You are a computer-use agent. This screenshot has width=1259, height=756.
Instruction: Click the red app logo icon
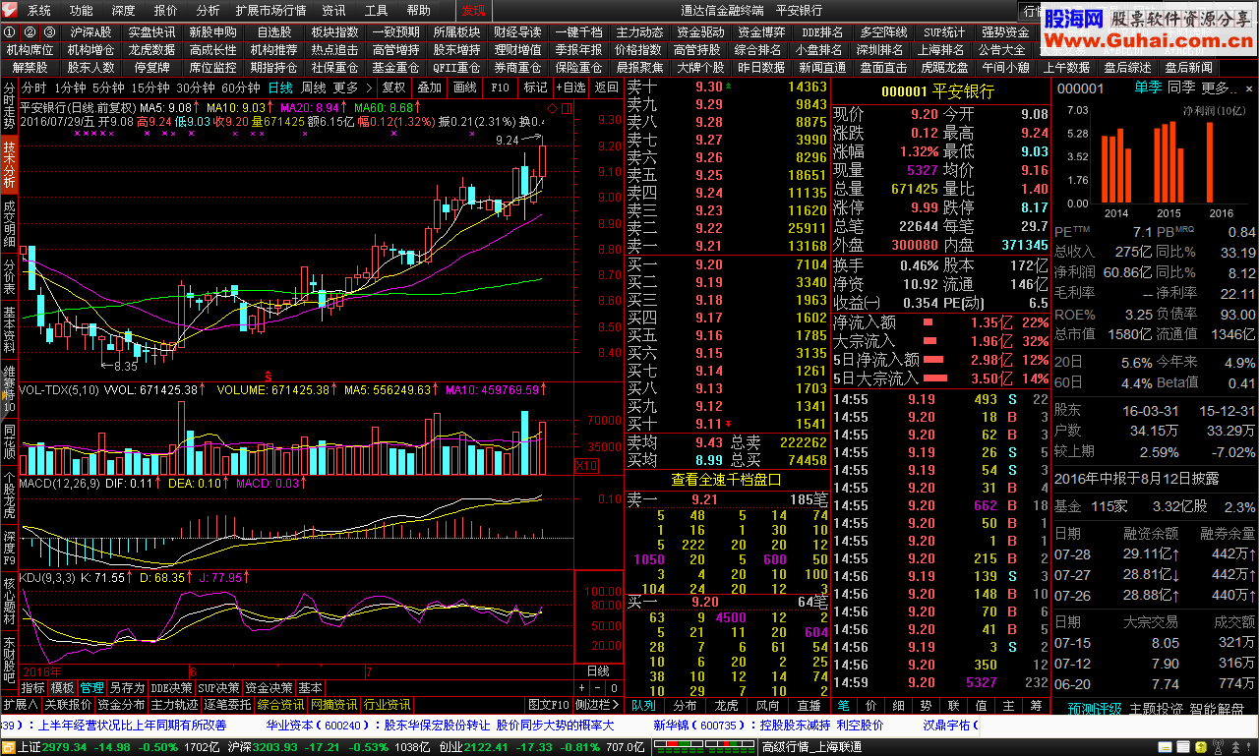click(x=10, y=10)
